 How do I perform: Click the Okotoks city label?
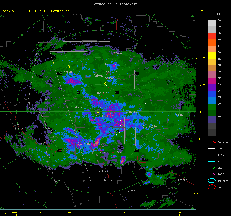103,171
